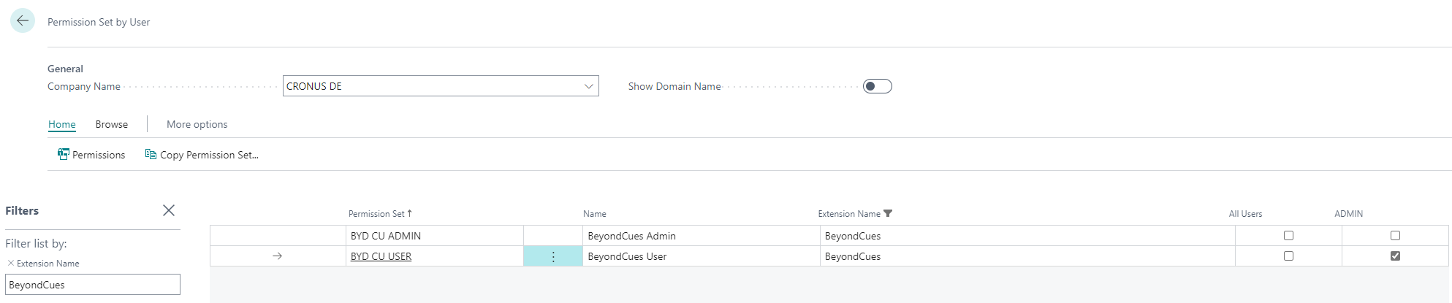Click the back arrow button
The image size is (1452, 303).
23,21
